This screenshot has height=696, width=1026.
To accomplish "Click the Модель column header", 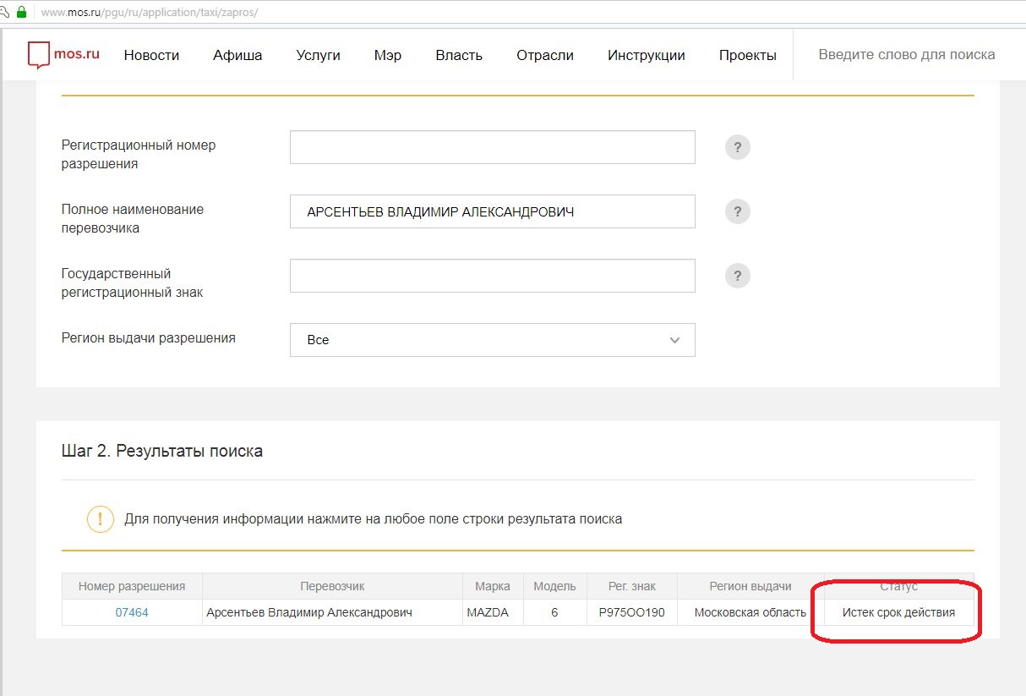I will click(554, 586).
